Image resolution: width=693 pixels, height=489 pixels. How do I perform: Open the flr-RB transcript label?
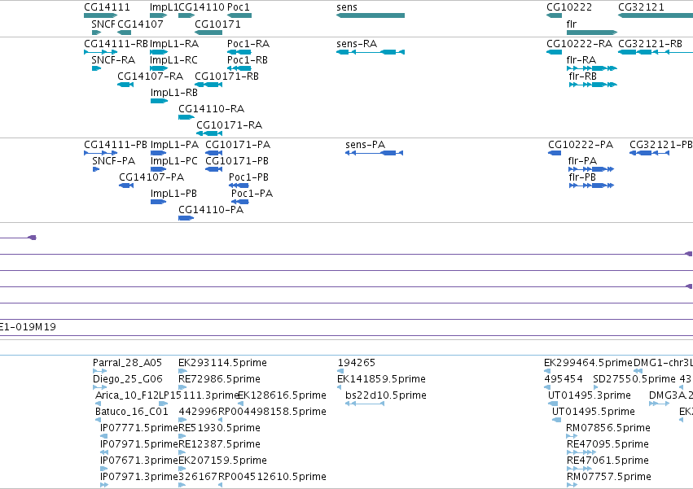pos(582,76)
